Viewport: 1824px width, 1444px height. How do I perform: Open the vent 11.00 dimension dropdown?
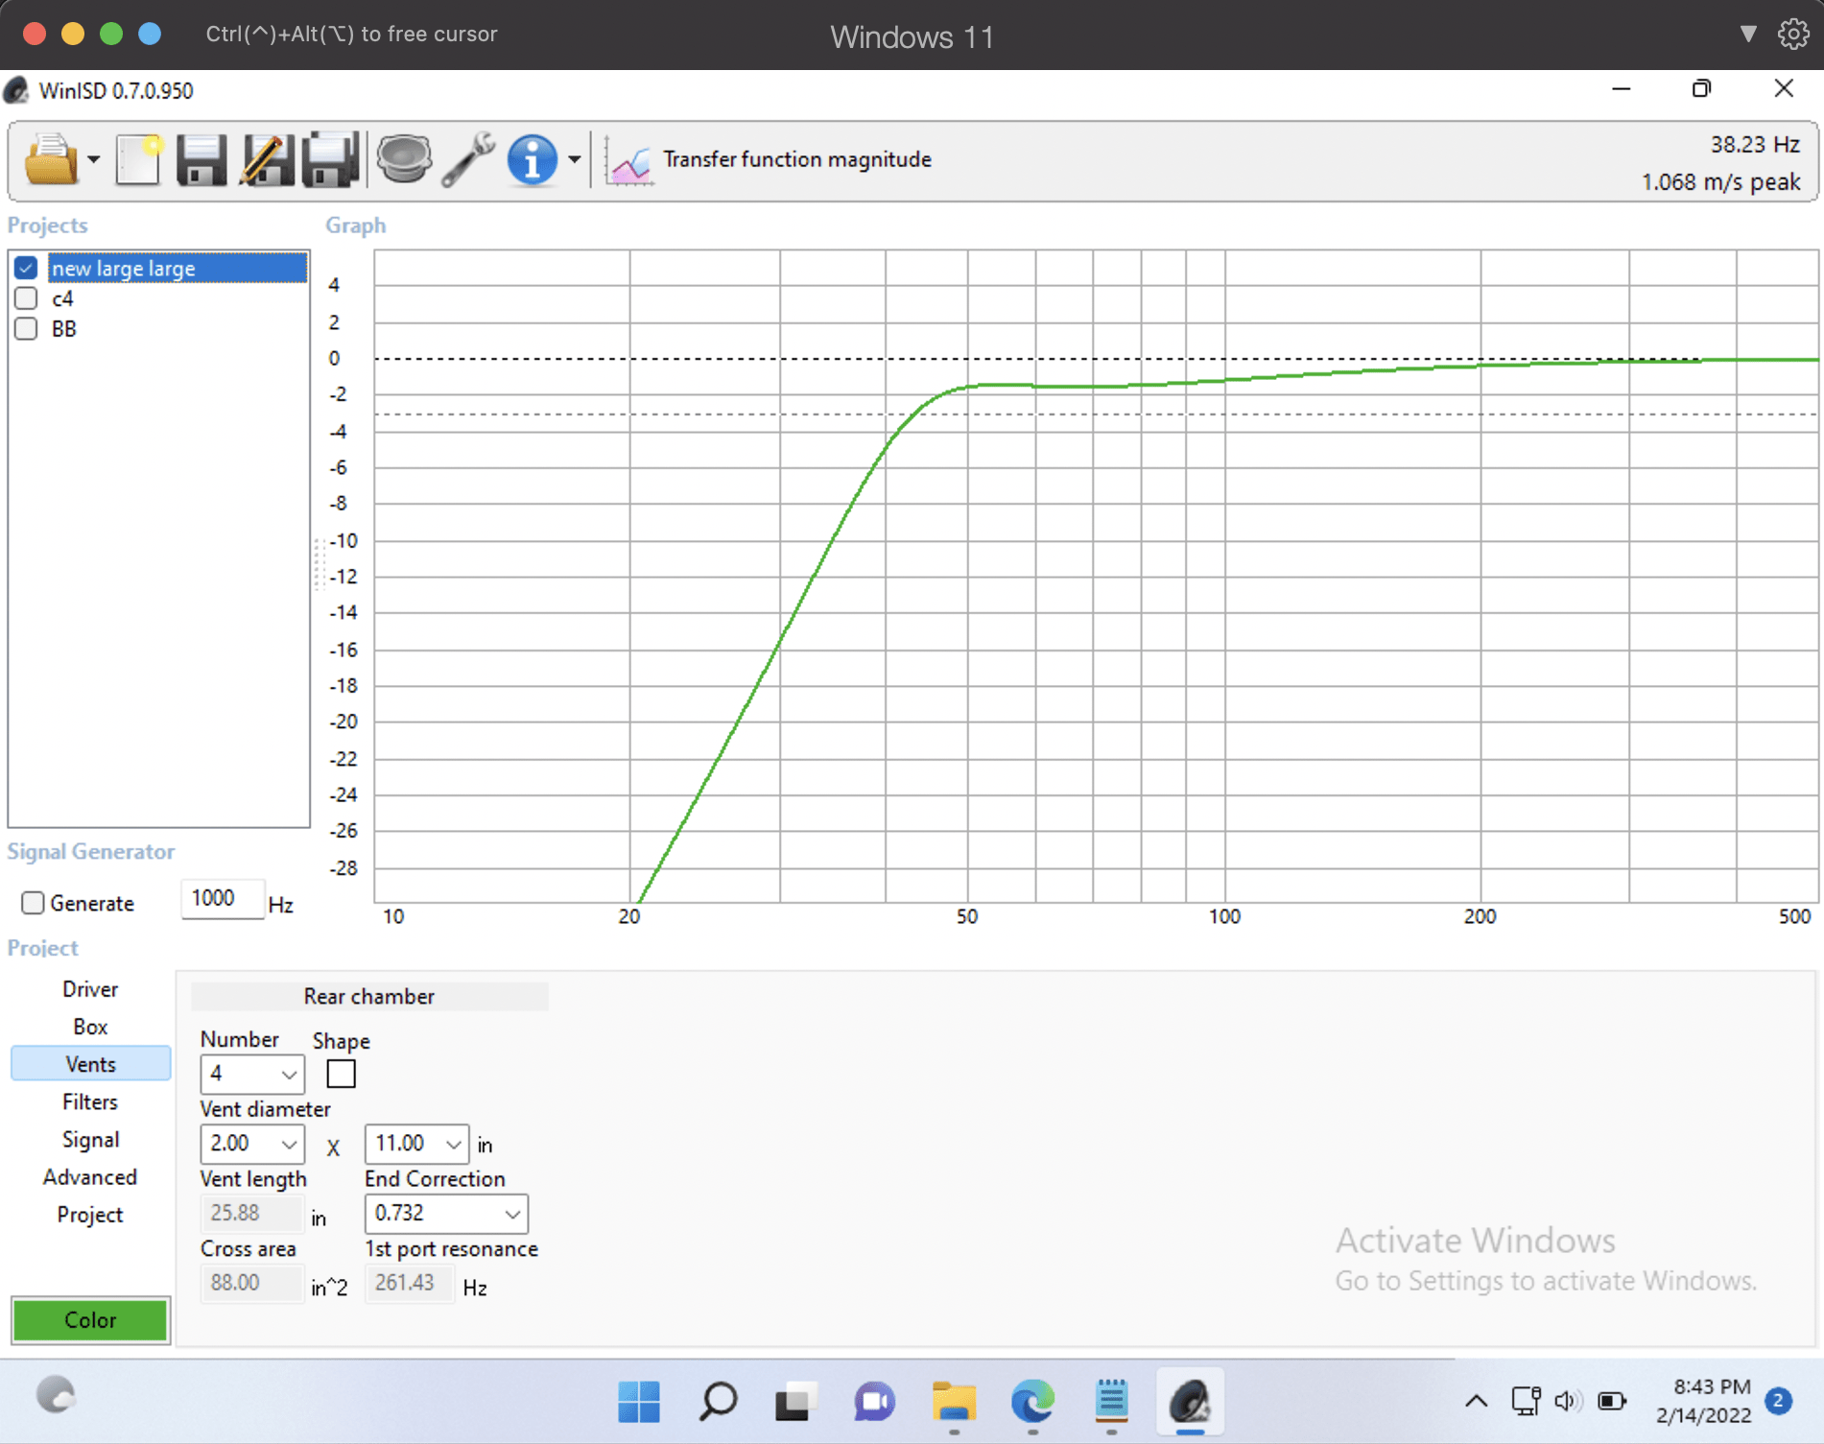416,1144
